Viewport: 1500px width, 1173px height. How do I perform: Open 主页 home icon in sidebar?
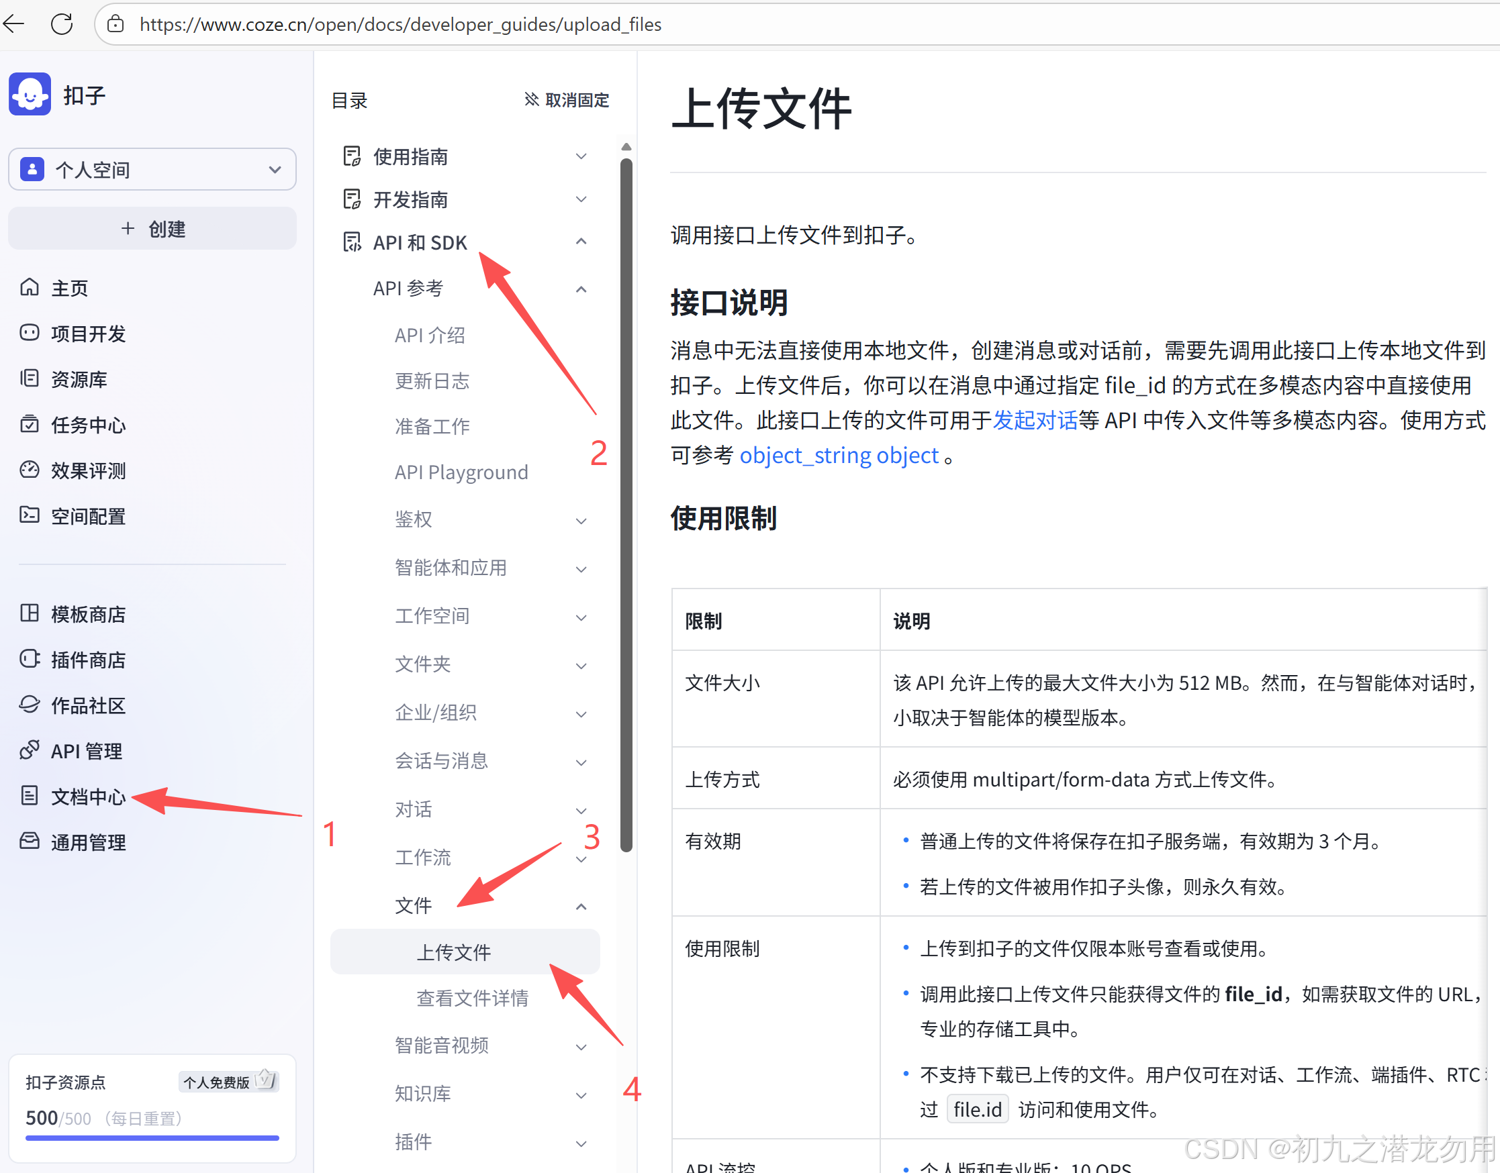coord(29,287)
